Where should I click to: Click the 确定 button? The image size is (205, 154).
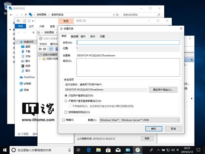[154, 129]
